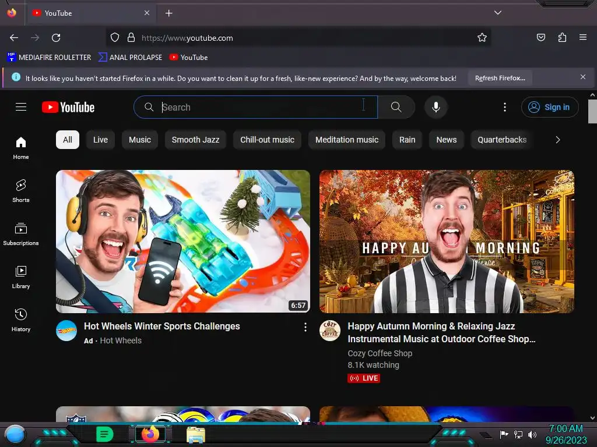Open the volume speaker tray icon
597x447 pixels.
532,434
